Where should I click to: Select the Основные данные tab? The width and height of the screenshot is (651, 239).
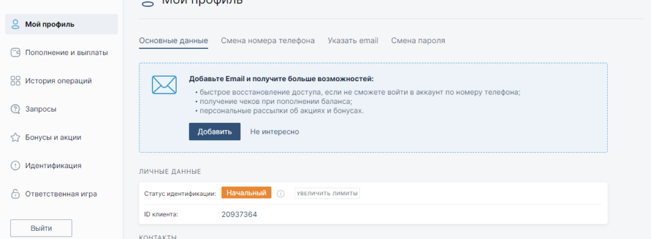[x=174, y=41]
